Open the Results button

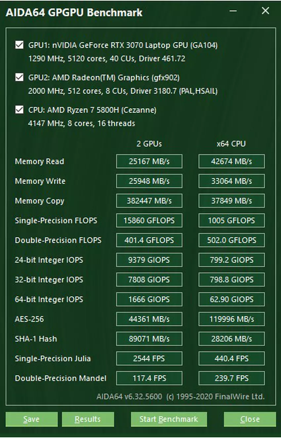click(x=88, y=419)
